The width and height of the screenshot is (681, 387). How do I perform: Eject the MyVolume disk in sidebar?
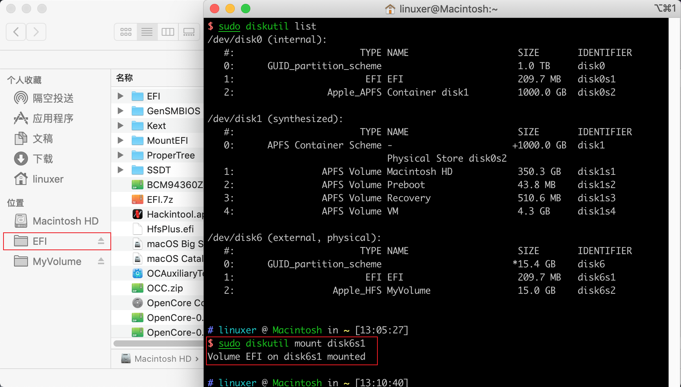pyautogui.click(x=101, y=261)
